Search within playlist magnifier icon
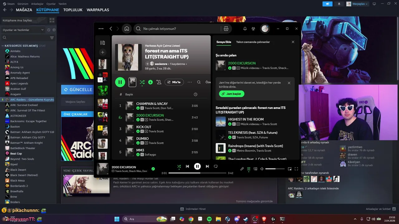The width and height of the screenshot is (399, 224). tap(199, 82)
